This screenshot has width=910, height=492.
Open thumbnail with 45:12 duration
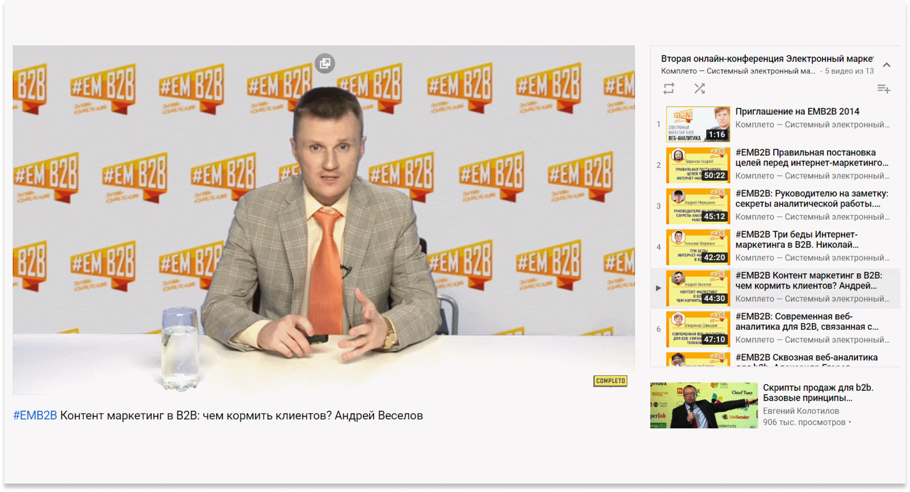[698, 206]
